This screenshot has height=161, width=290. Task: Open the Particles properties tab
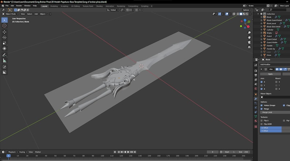(256, 103)
